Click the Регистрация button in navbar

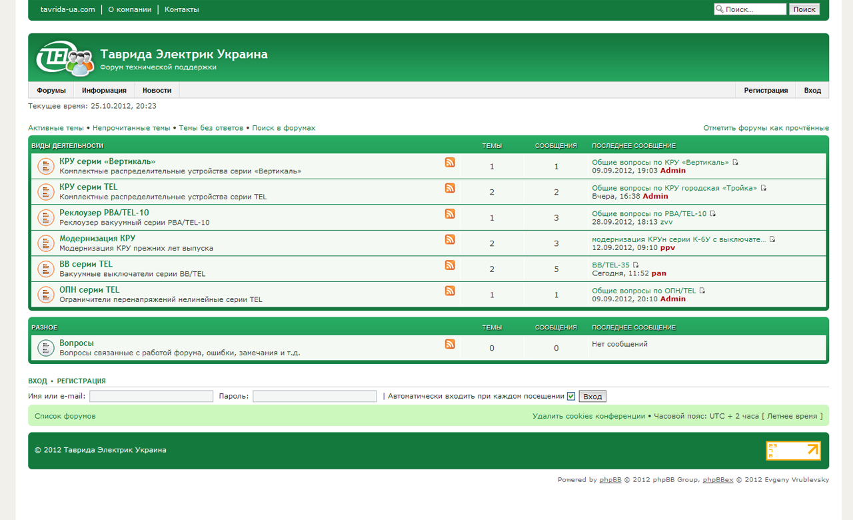766,91
